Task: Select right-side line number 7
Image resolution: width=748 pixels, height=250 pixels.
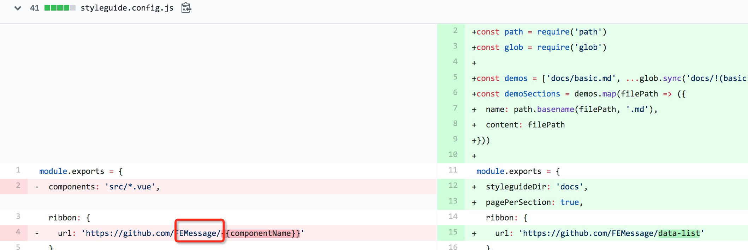Action: point(455,108)
